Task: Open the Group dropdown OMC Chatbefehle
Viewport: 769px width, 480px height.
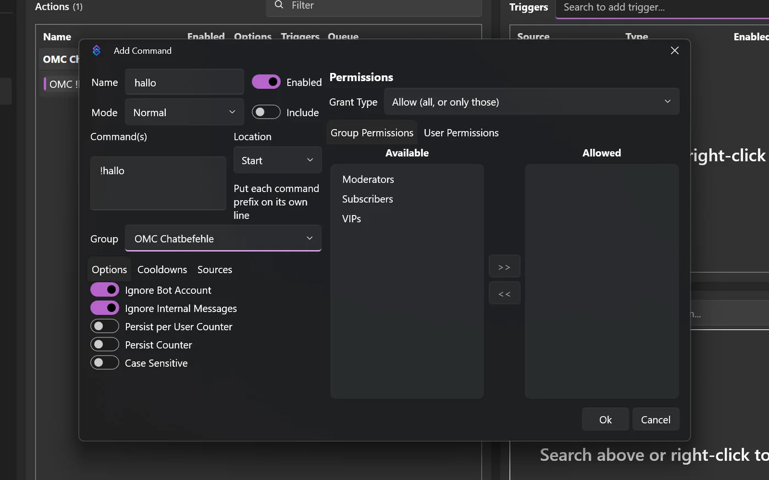Action: pos(223,238)
